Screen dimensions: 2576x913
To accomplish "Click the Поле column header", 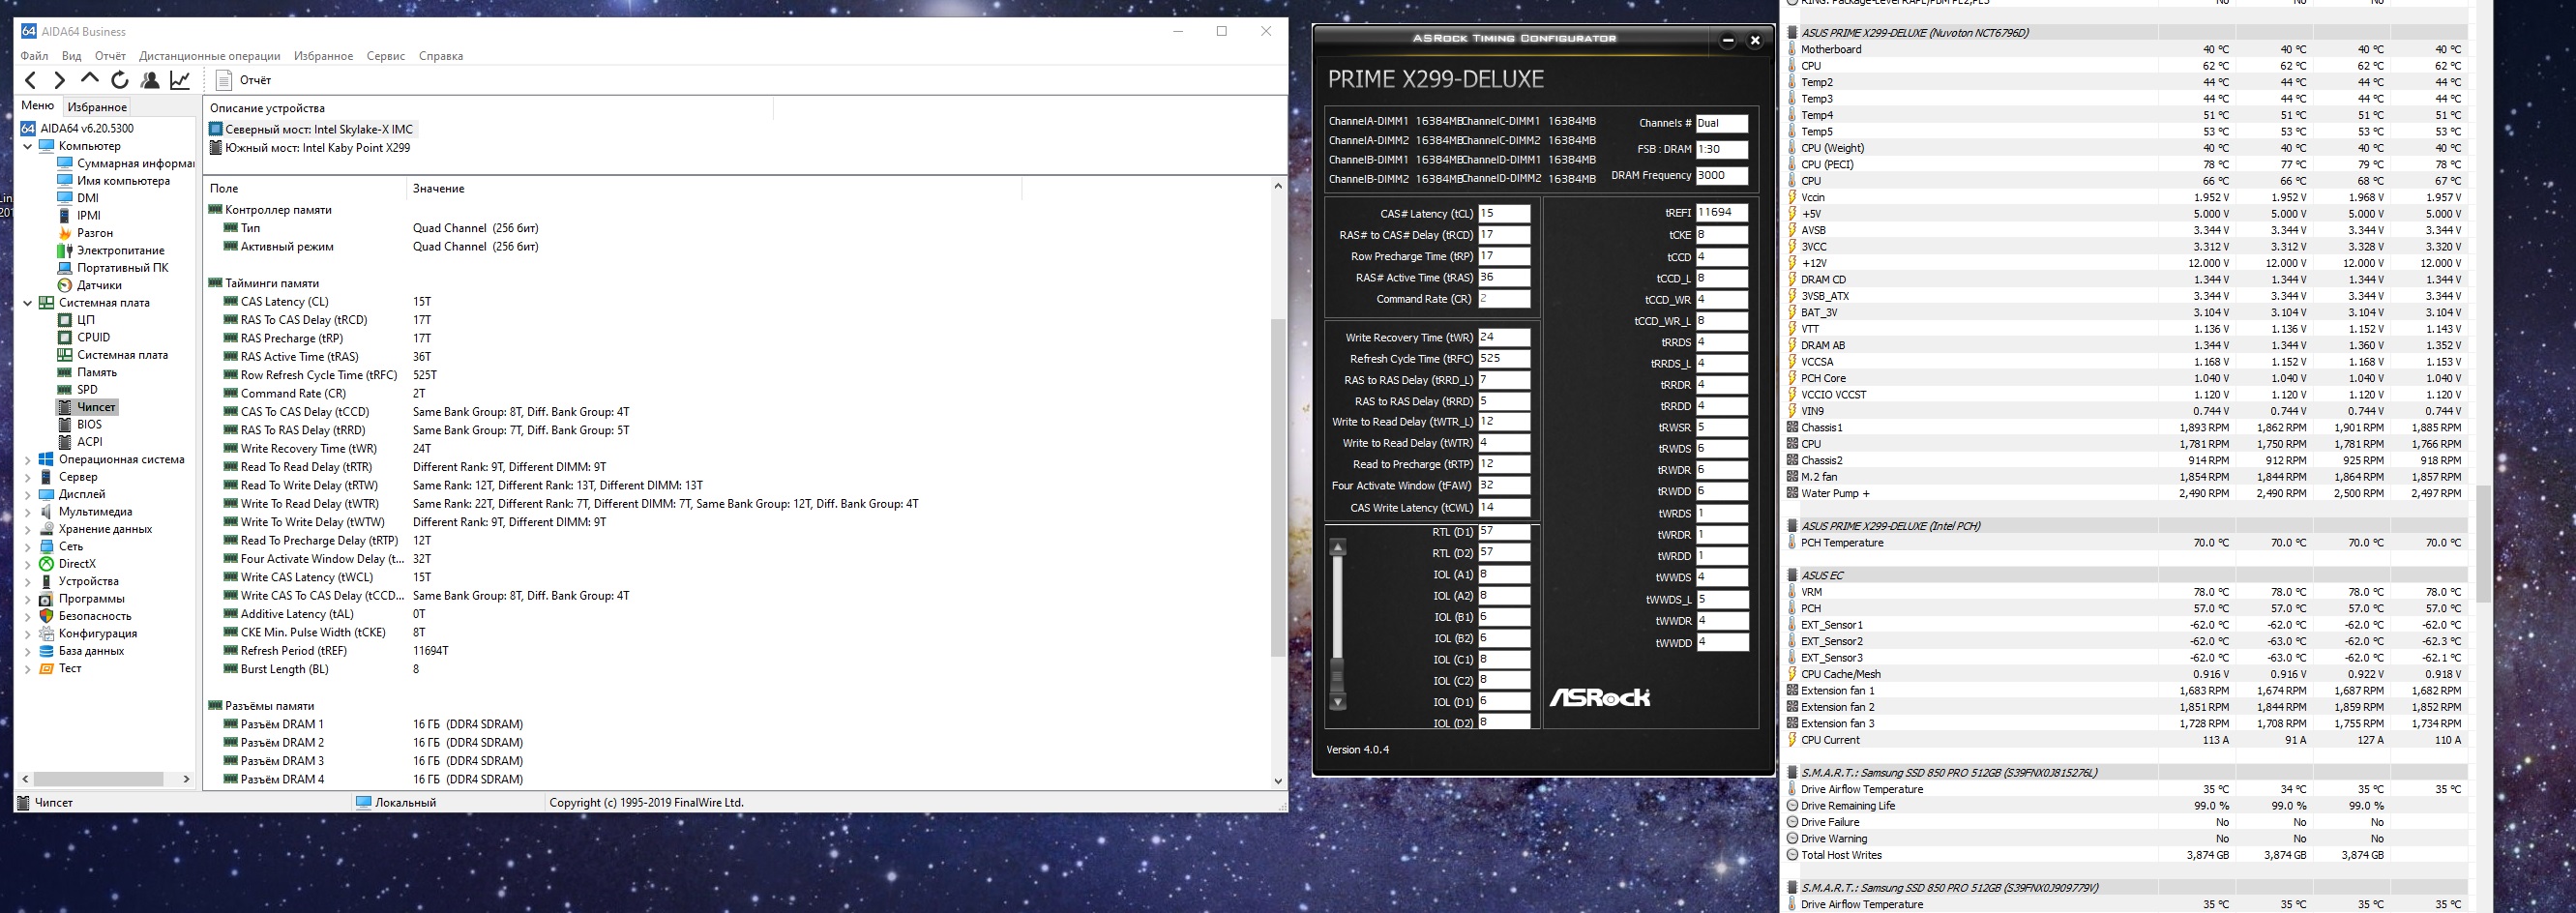I will (x=224, y=188).
